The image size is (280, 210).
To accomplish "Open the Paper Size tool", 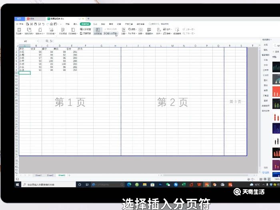I will coord(40,31).
